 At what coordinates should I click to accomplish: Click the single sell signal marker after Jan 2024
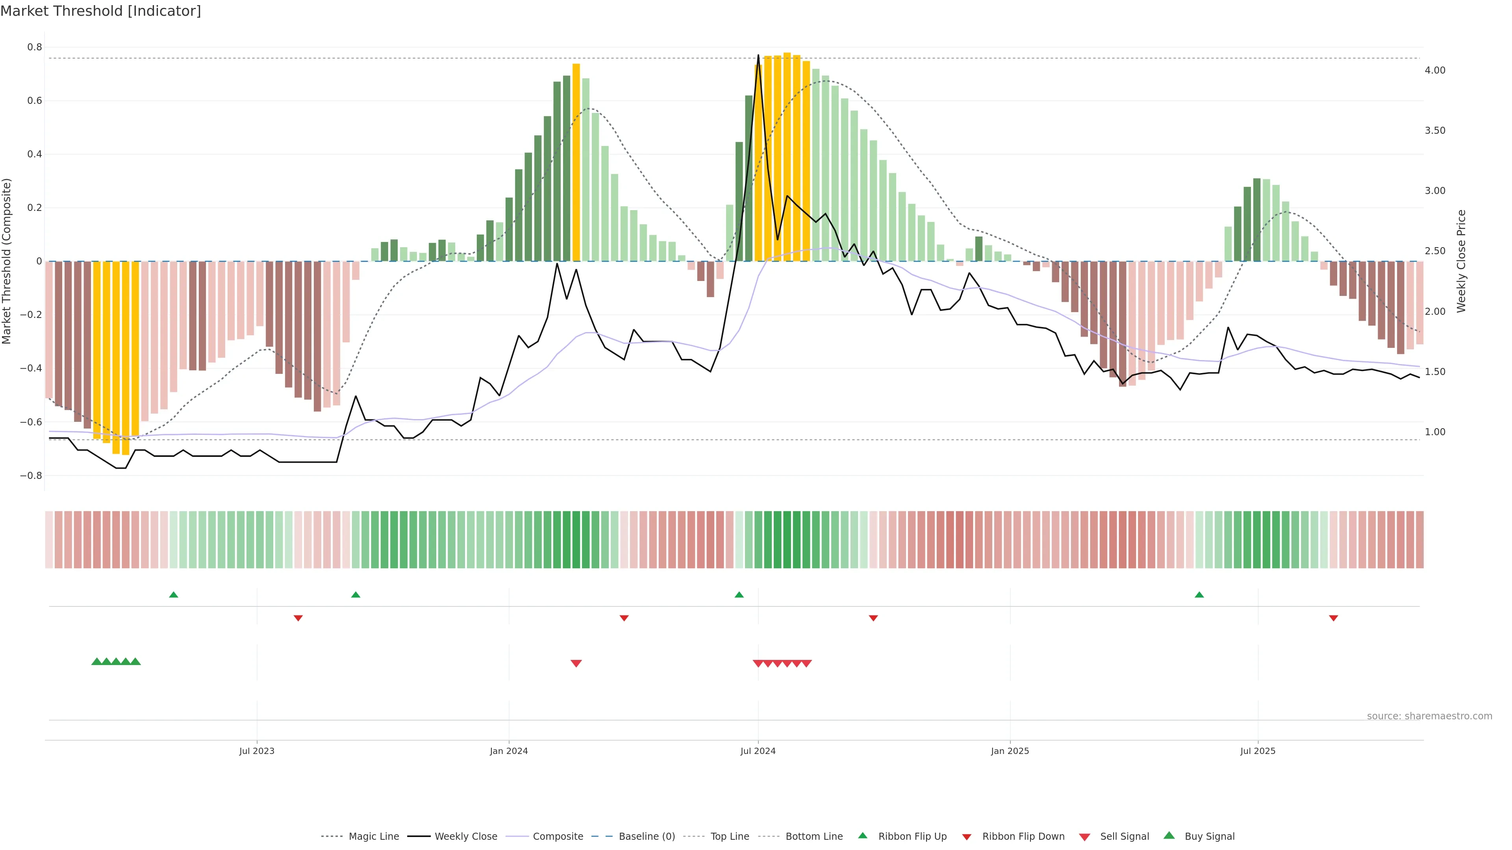point(576,663)
